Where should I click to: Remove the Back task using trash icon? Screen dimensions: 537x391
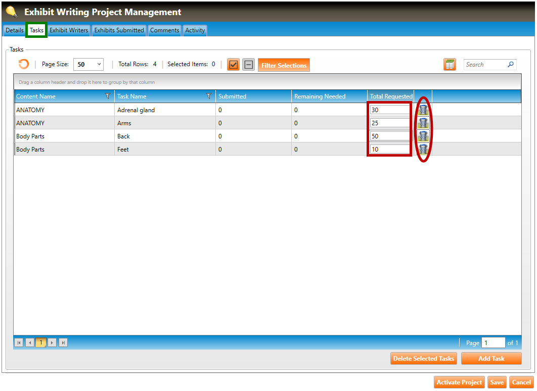tap(423, 136)
